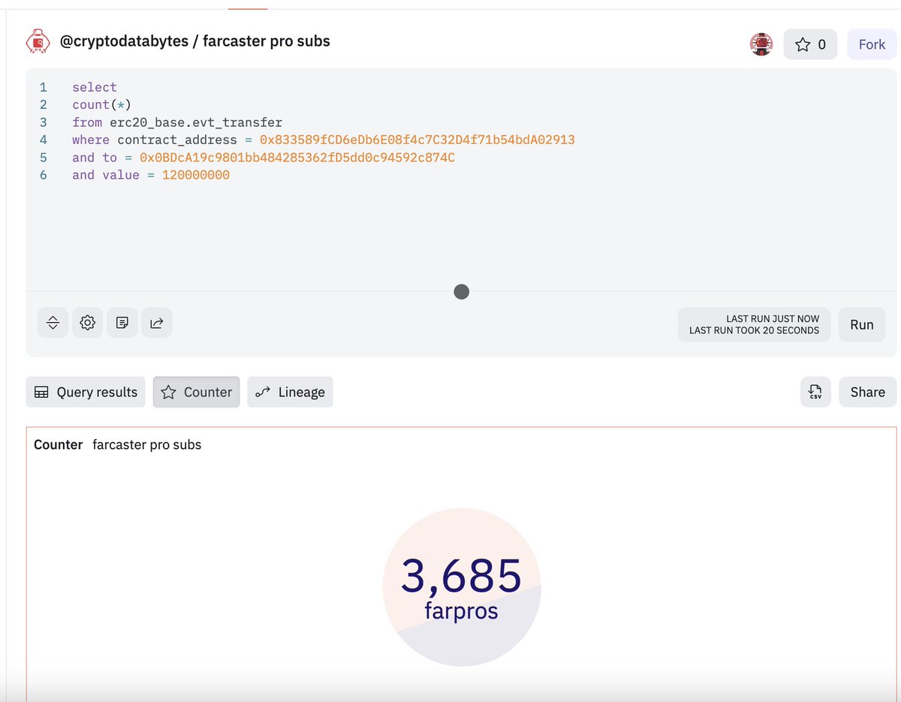
Task: Click the count(*) line in editor
Action: click(x=102, y=104)
